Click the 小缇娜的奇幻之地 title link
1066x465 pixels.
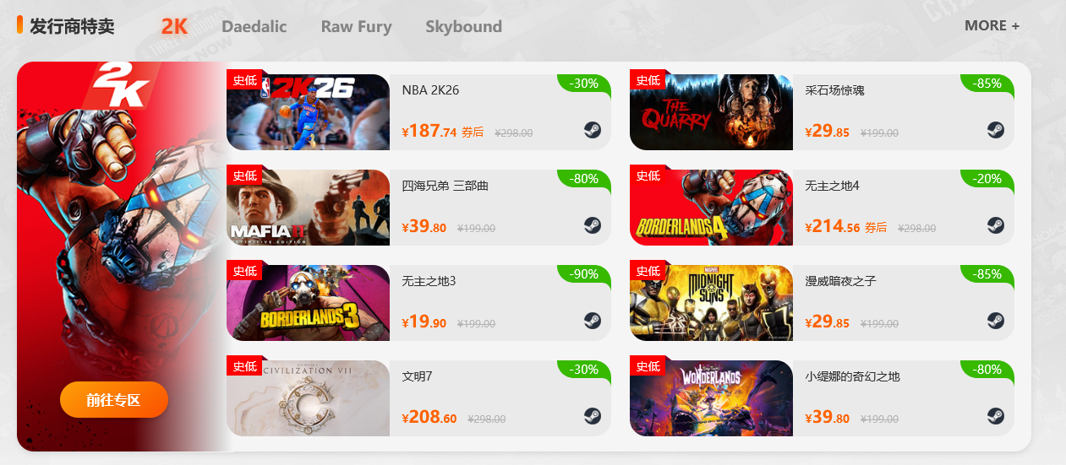852,376
